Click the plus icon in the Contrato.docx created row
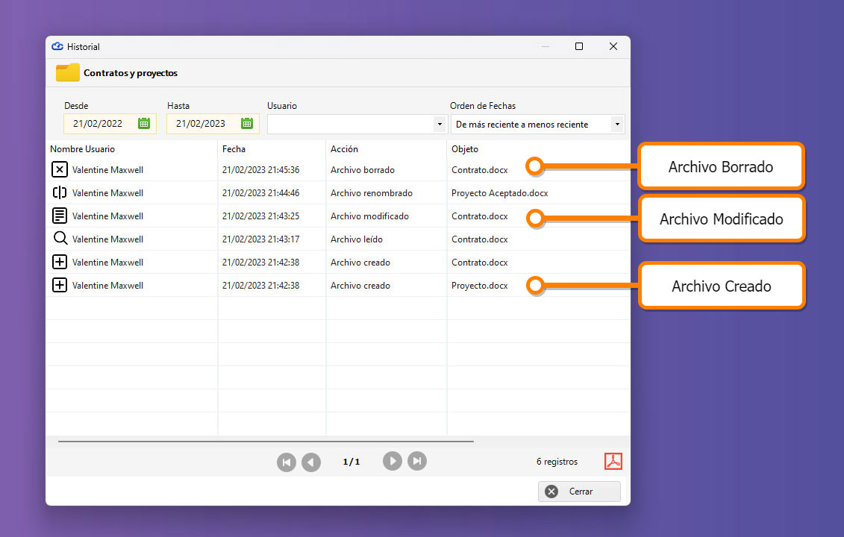This screenshot has width=844, height=537. [60, 262]
